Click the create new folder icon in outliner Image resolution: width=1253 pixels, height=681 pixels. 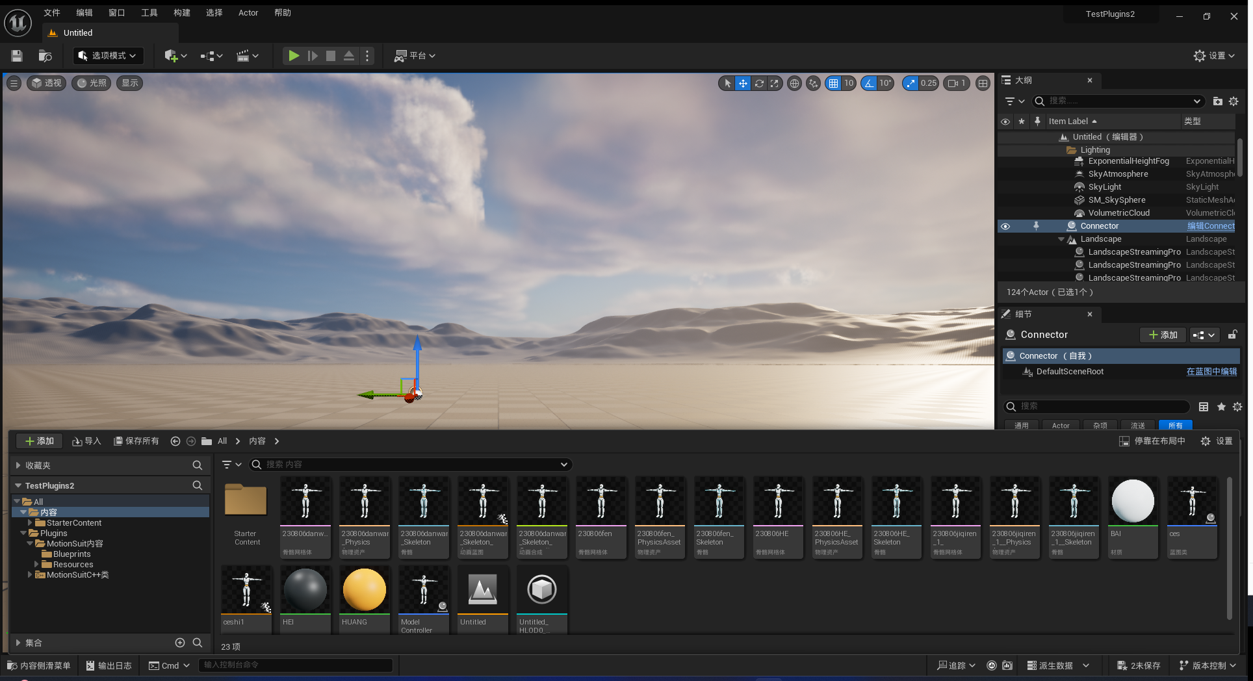(x=1217, y=101)
